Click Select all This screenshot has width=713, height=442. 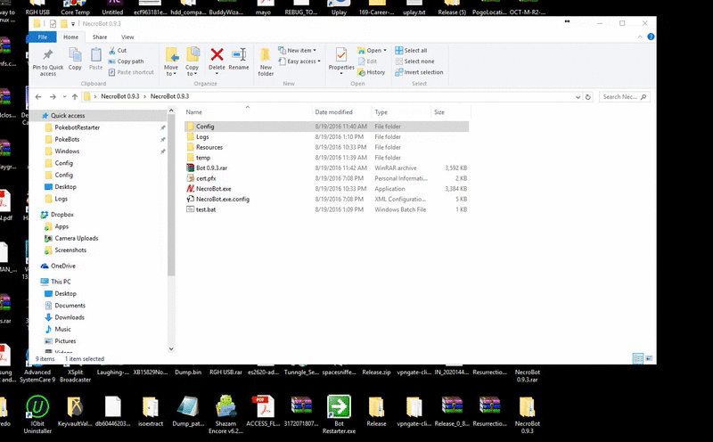point(411,51)
